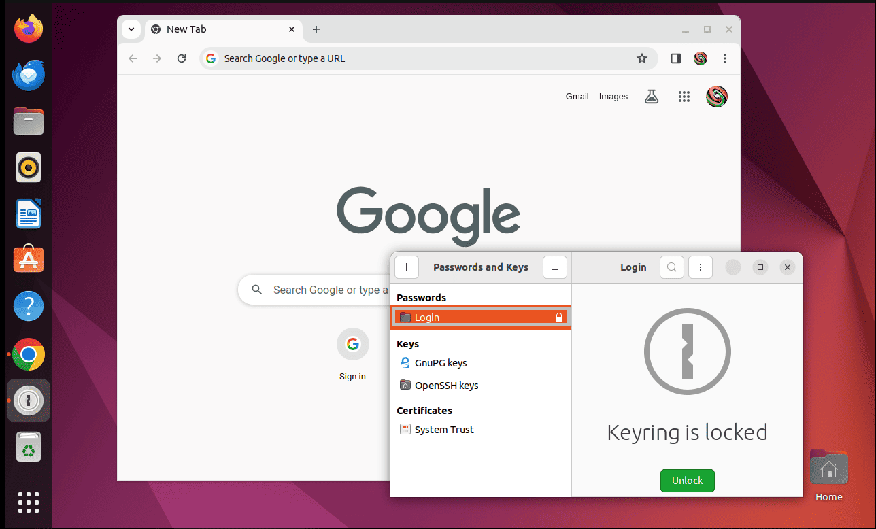
Task: Unlock the Login keyring
Action: (687, 480)
